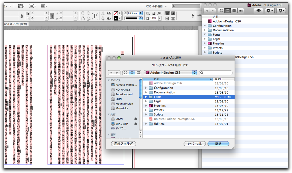Click the jump object text wrap icon
Image resolution: width=292 pixels, height=173 pixels.
tap(173, 19)
